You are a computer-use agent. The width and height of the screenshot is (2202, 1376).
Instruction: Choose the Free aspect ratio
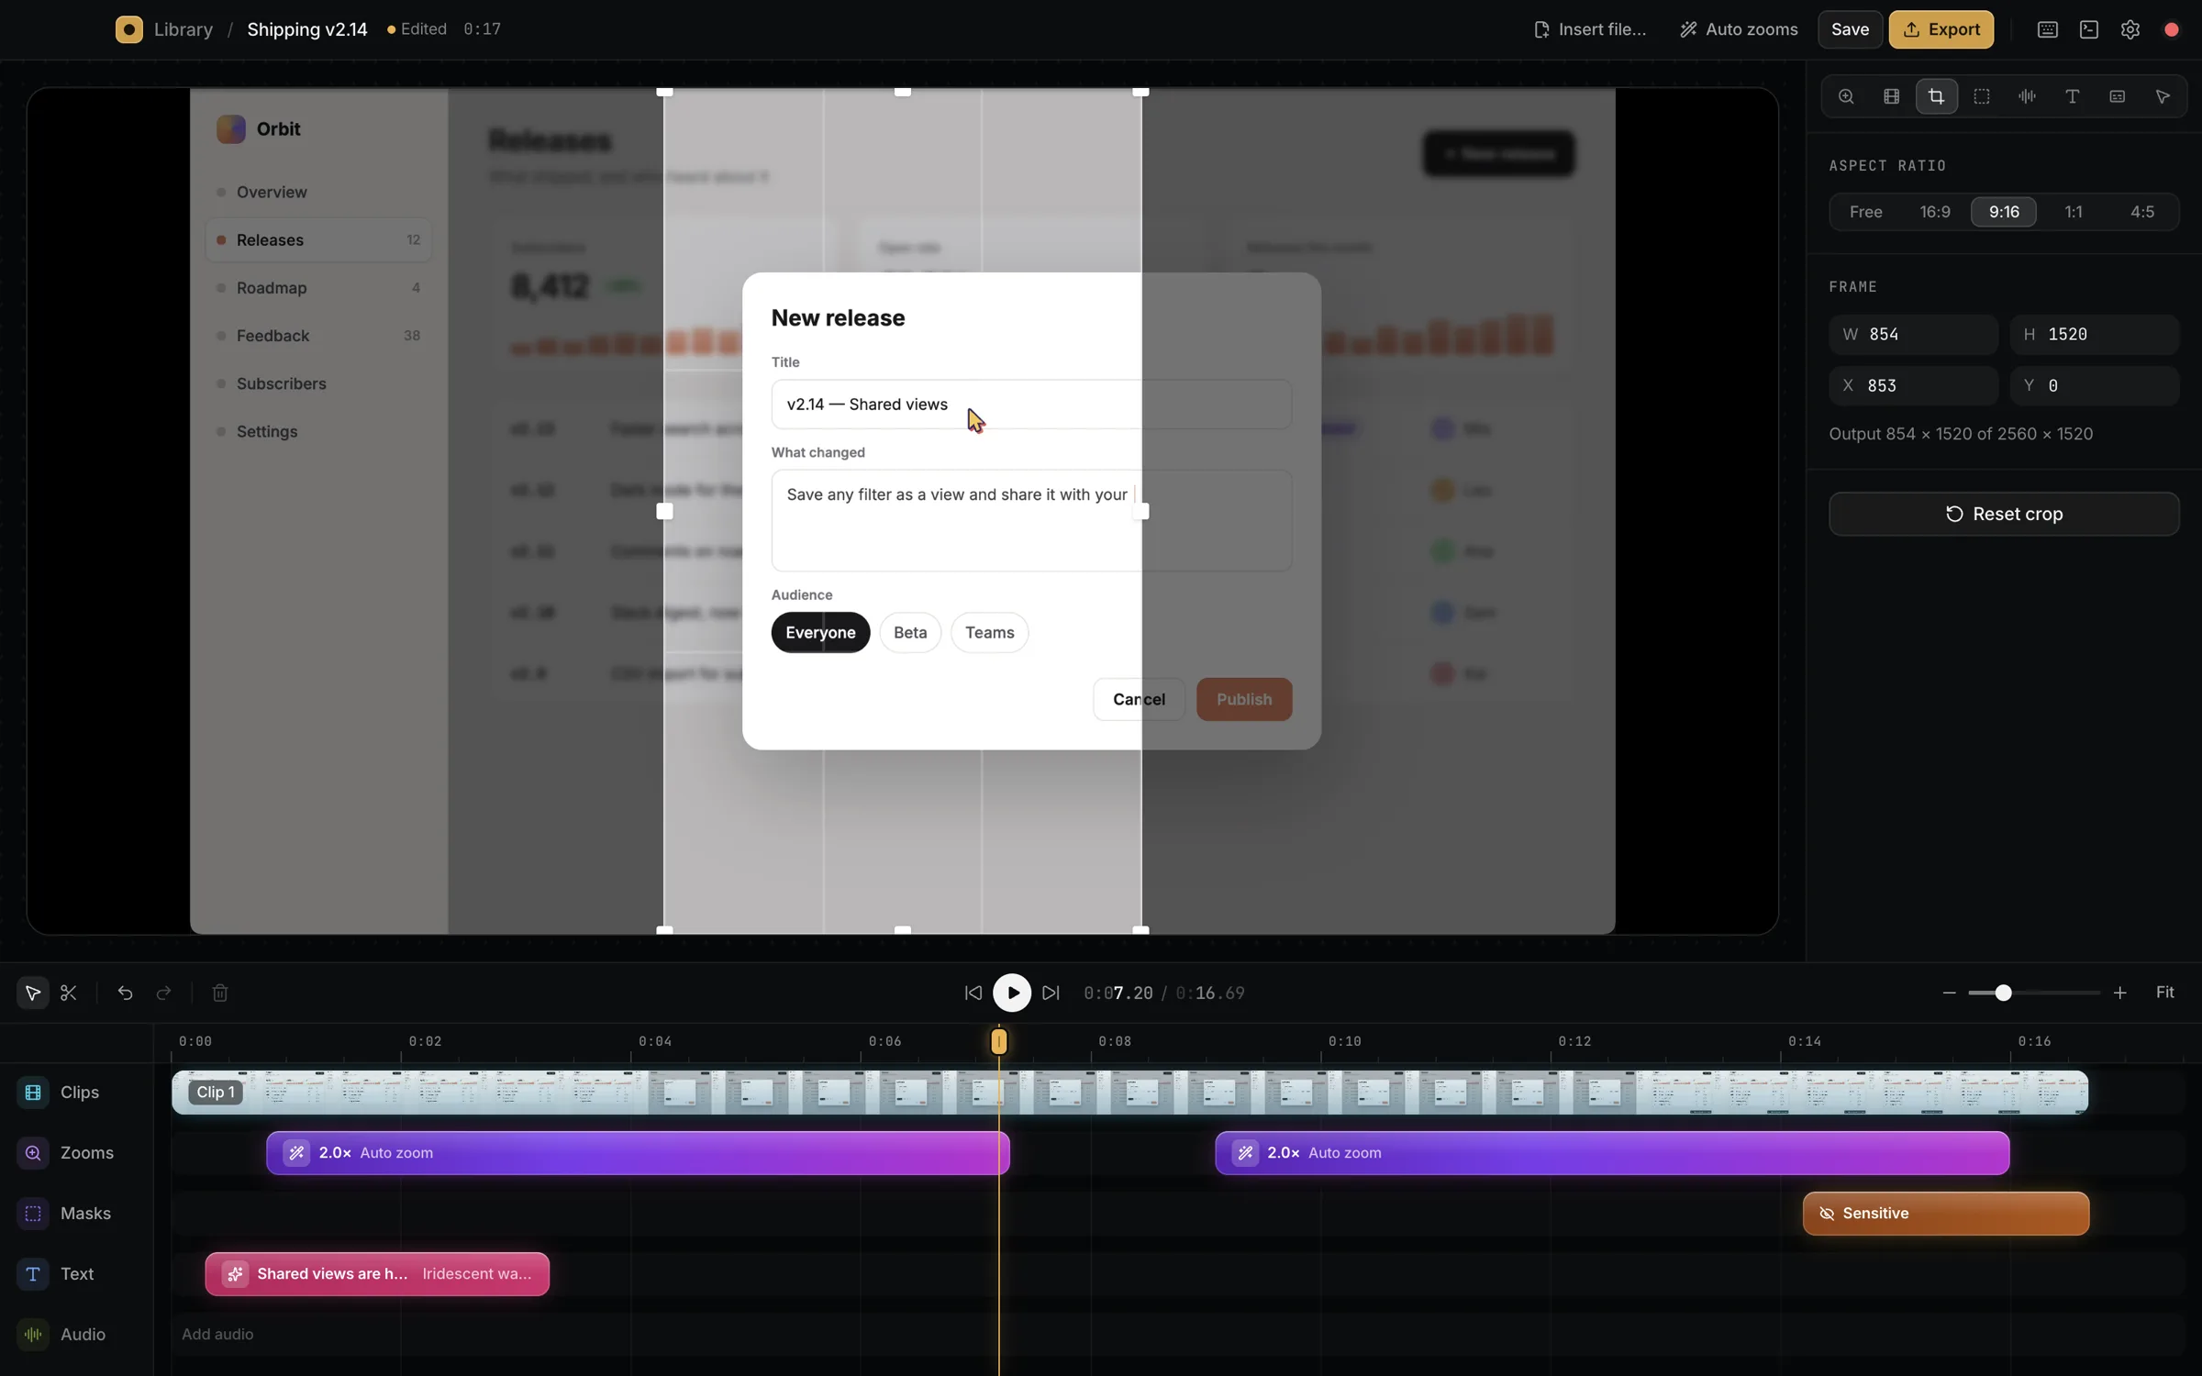[x=1866, y=212]
